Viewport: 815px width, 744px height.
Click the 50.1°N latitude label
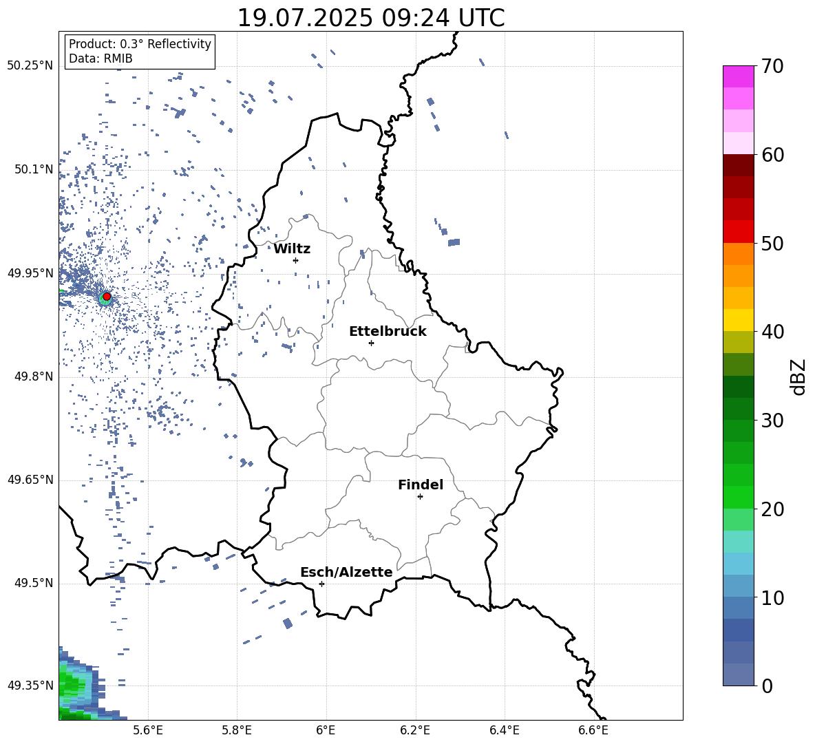[x=34, y=170]
